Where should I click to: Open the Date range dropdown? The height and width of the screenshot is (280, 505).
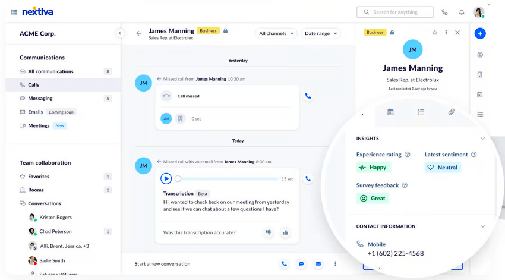click(x=320, y=33)
